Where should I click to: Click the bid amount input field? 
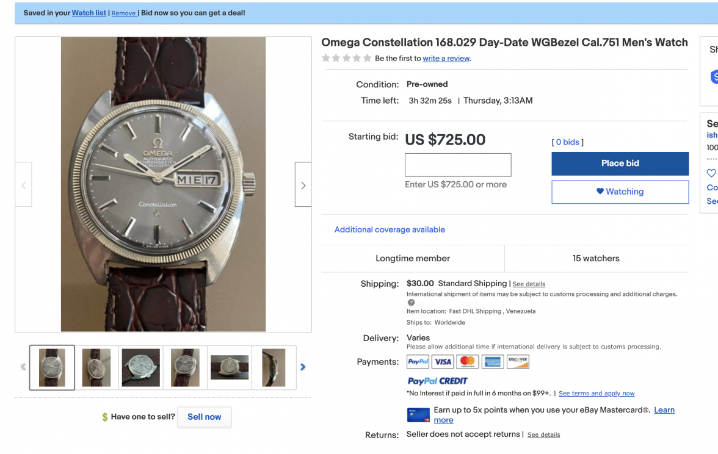coord(458,165)
